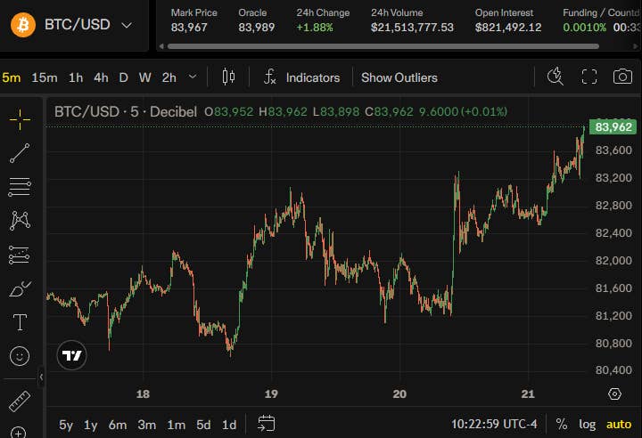Viewport: 642px width, 438px height.
Task: Take a chart snapshot with camera icon
Action: tap(622, 77)
